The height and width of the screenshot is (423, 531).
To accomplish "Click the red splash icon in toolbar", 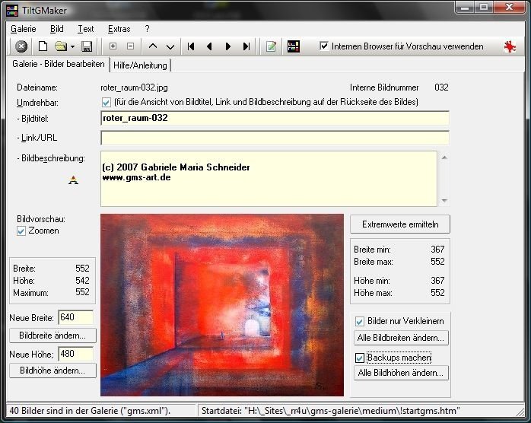I will [510, 46].
